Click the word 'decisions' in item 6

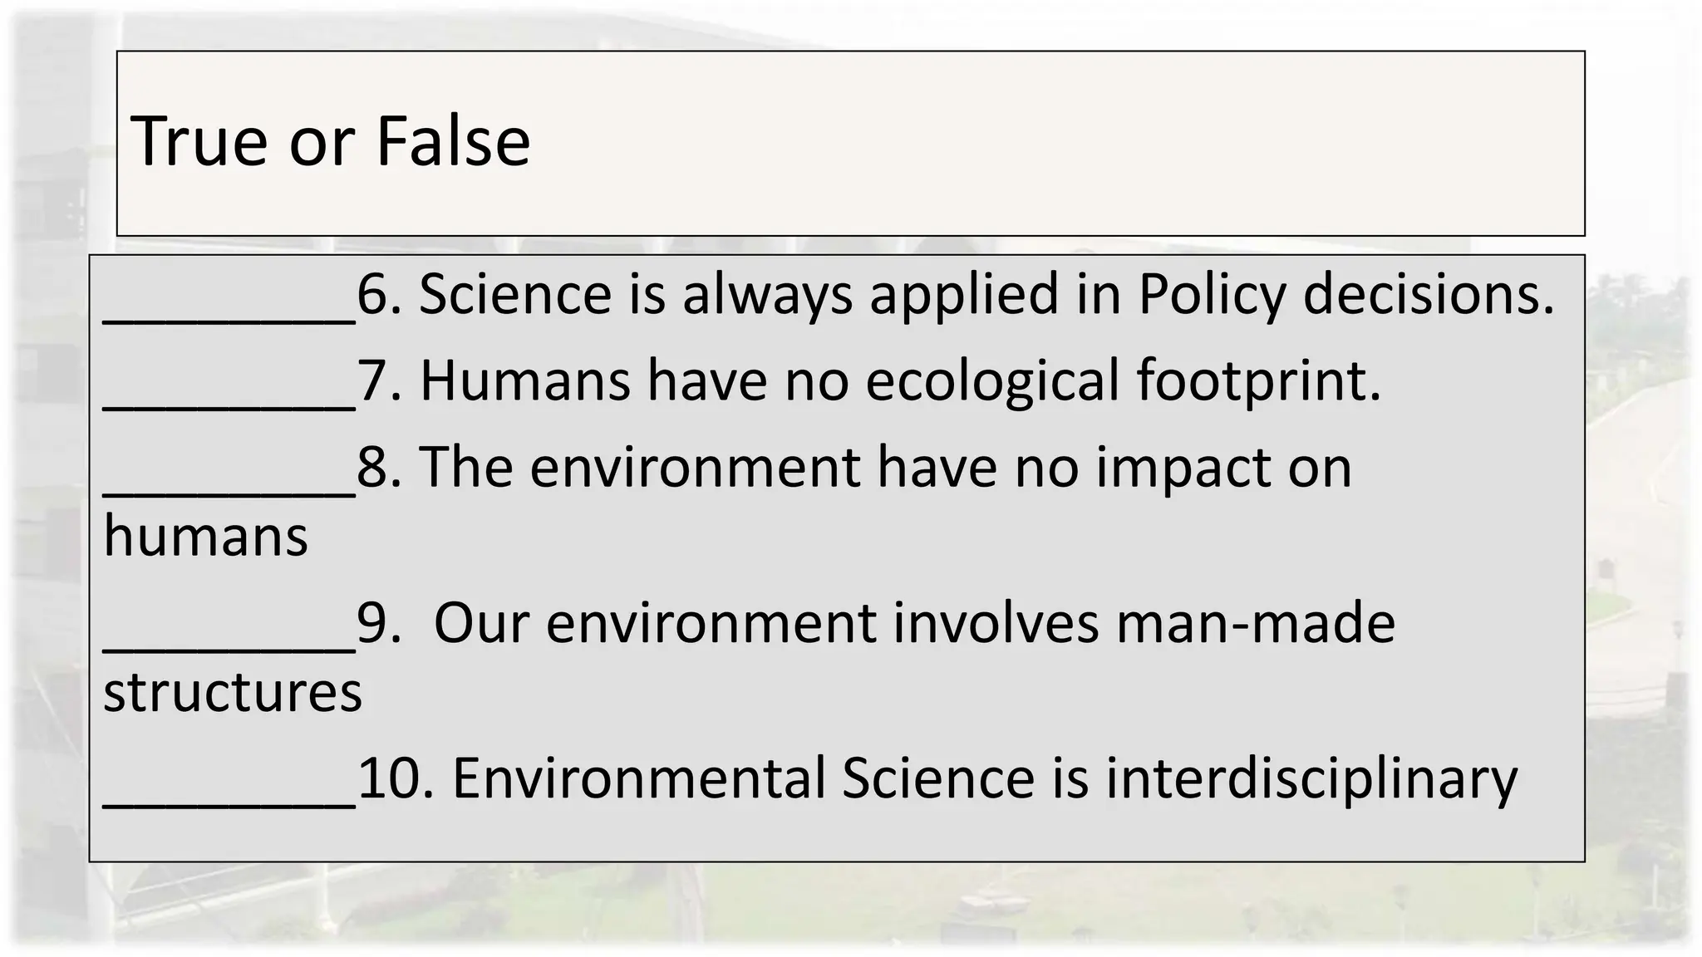click(1428, 294)
